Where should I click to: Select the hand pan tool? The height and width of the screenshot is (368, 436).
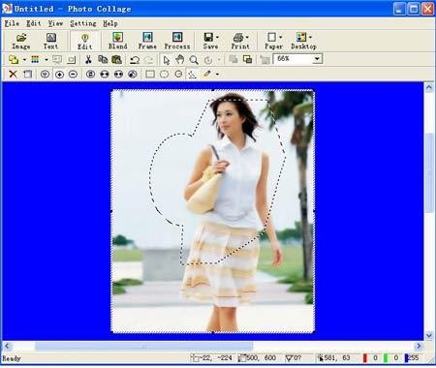click(x=180, y=60)
